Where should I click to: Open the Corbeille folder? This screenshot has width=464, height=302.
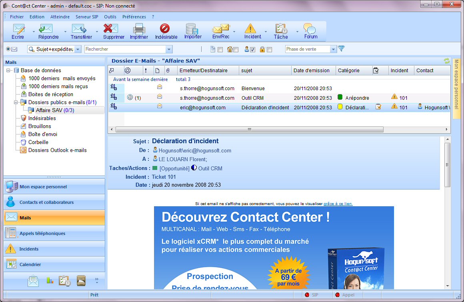[38, 142]
